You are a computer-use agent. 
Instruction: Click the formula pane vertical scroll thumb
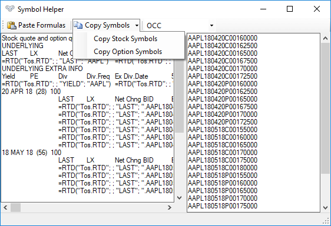coord(180,96)
